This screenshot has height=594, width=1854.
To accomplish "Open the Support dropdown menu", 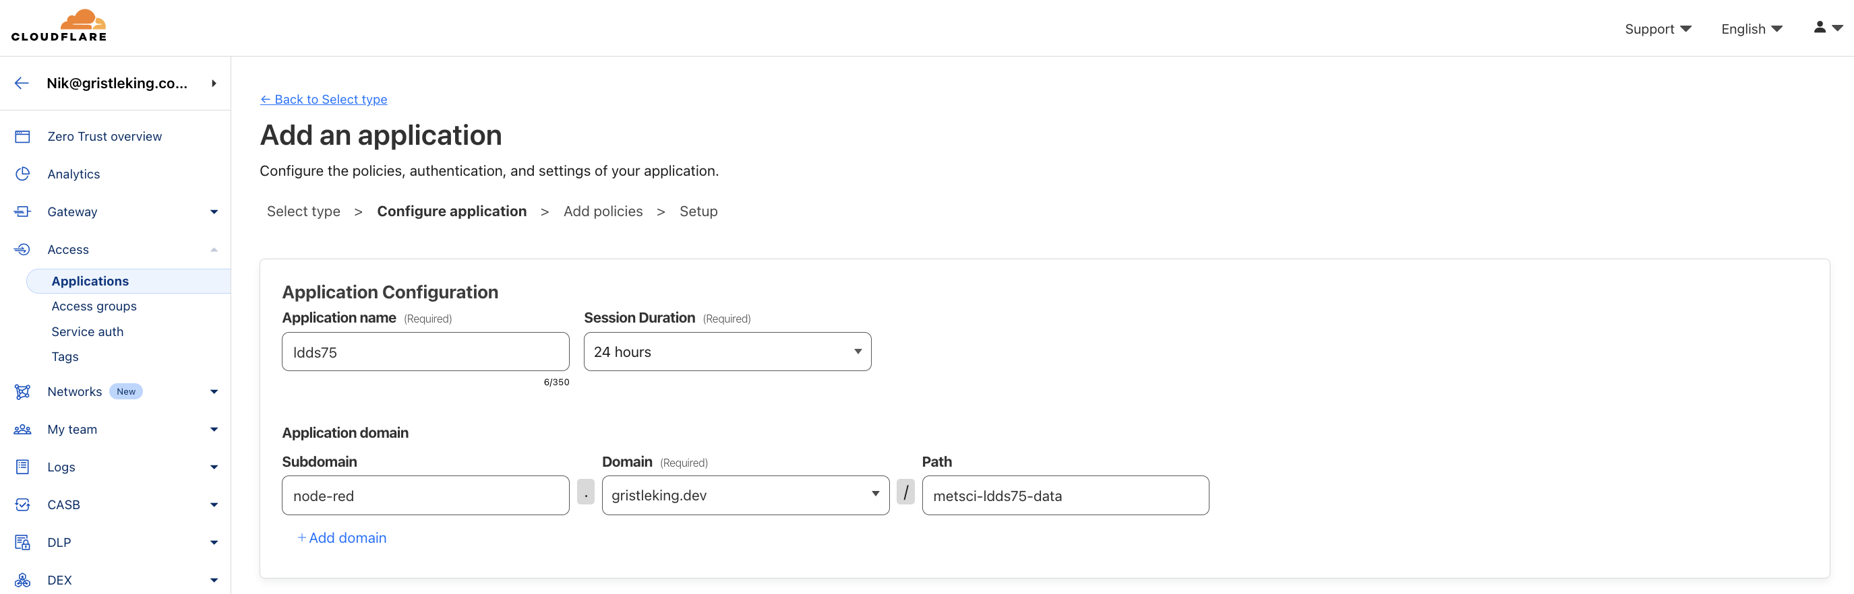I will pyautogui.click(x=1658, y=29).
